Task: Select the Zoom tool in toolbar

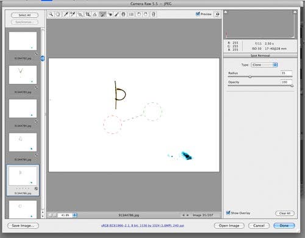Action: [51, 14]
